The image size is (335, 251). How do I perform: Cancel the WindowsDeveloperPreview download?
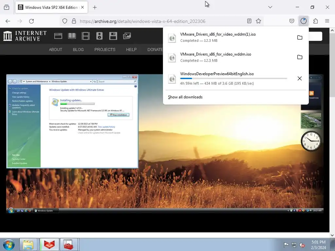300,78
